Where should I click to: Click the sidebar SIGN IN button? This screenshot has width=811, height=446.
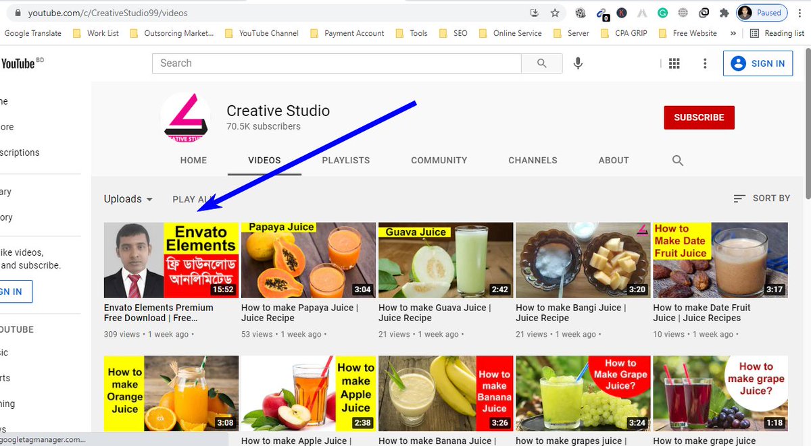pos(15,291)
